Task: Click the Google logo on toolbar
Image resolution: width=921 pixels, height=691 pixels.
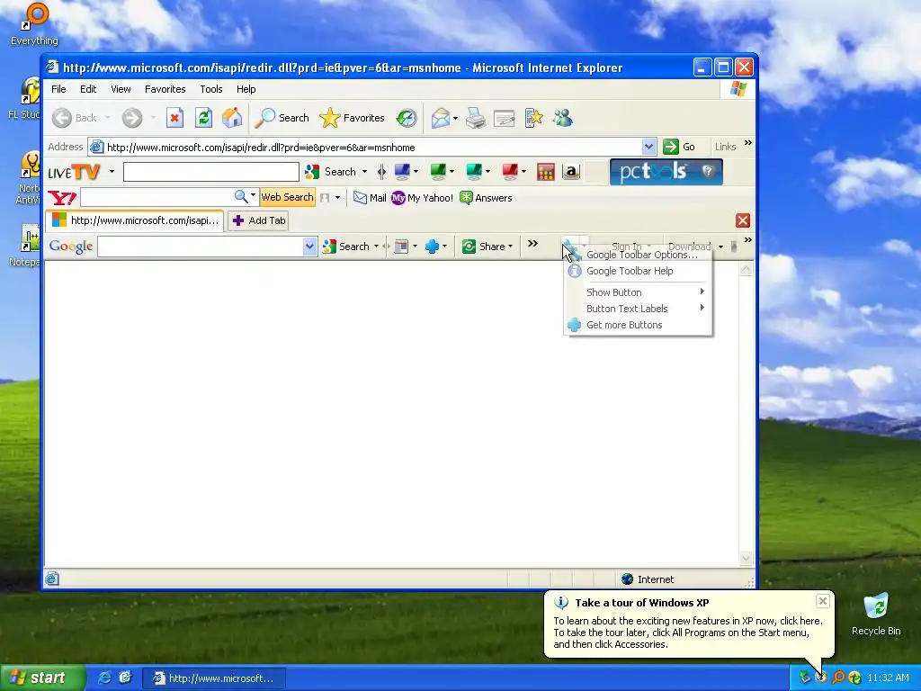Action: 71,247
